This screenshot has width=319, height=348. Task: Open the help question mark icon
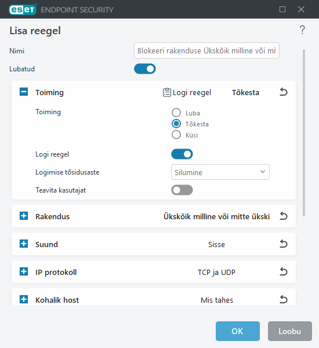[302, 30]
